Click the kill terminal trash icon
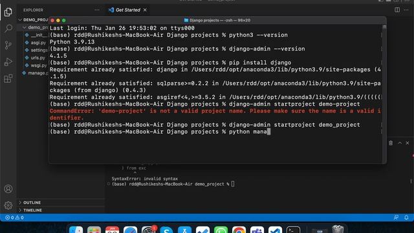The height and width of the screenshot is (233, 414). [391, 143]
